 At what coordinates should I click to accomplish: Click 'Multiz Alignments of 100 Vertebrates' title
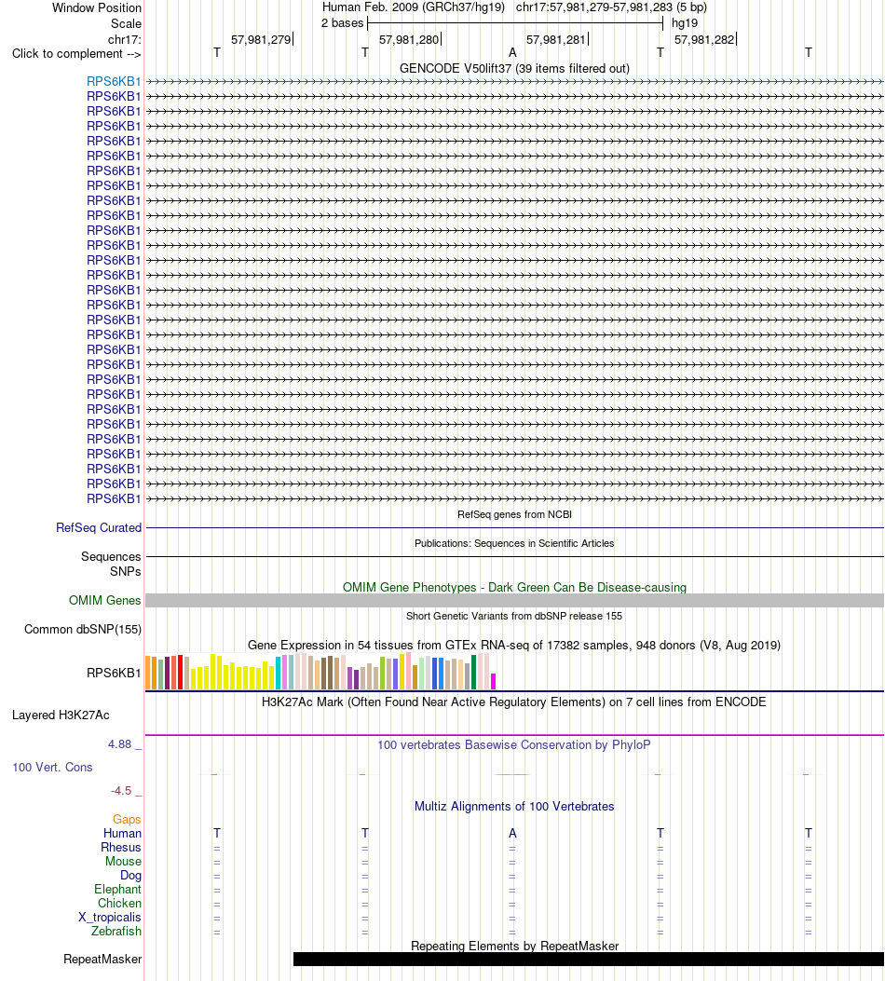(x=514, y=807)
